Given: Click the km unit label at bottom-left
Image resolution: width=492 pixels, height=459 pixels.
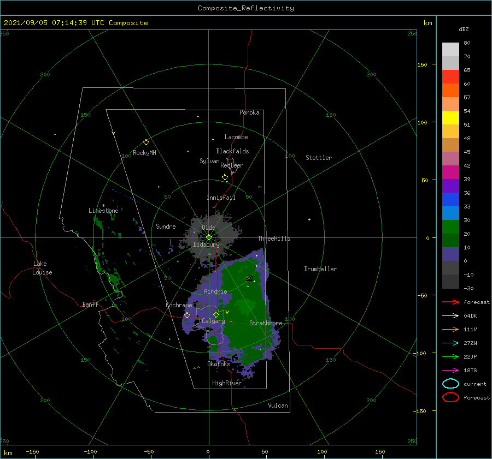Looking at the screenshot, I should tap(8, 453).
